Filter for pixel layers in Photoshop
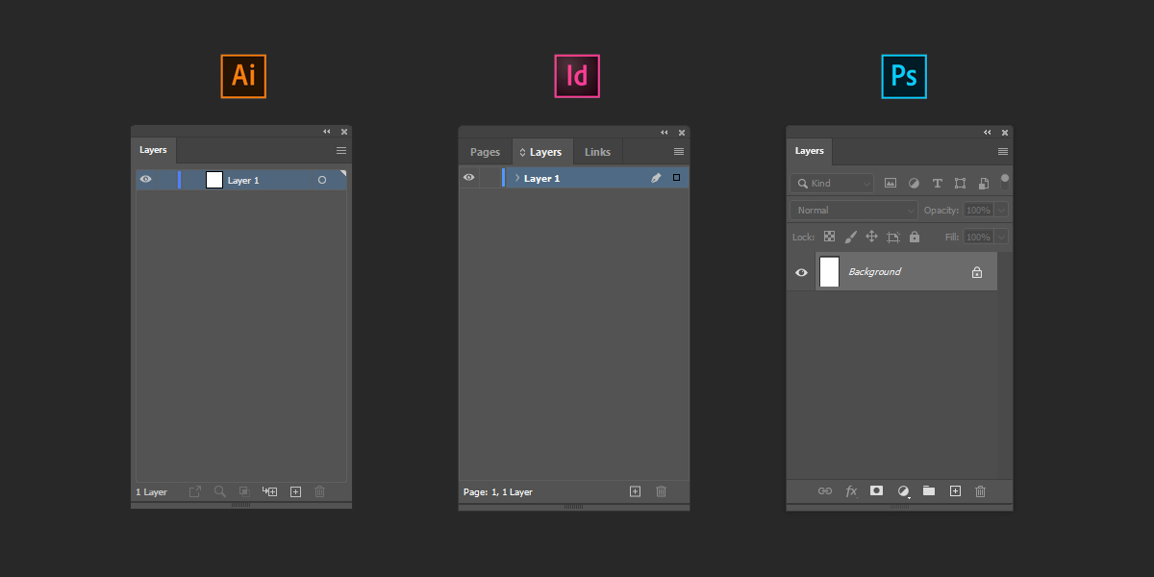Screen dimensions: 1154x577 [891, 183]
